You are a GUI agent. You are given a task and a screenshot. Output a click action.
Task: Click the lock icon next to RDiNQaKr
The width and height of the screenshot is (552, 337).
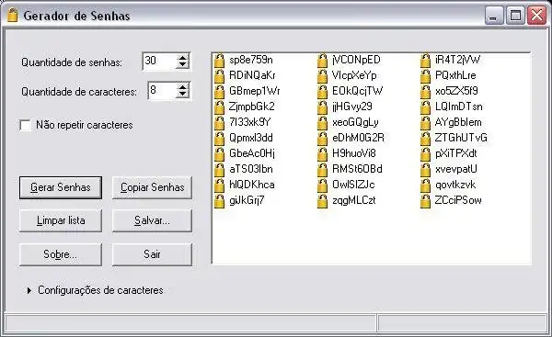click(219, 76)
